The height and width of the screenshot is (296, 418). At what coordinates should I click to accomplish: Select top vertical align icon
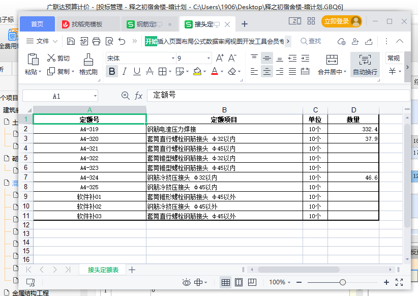point(254,58)
